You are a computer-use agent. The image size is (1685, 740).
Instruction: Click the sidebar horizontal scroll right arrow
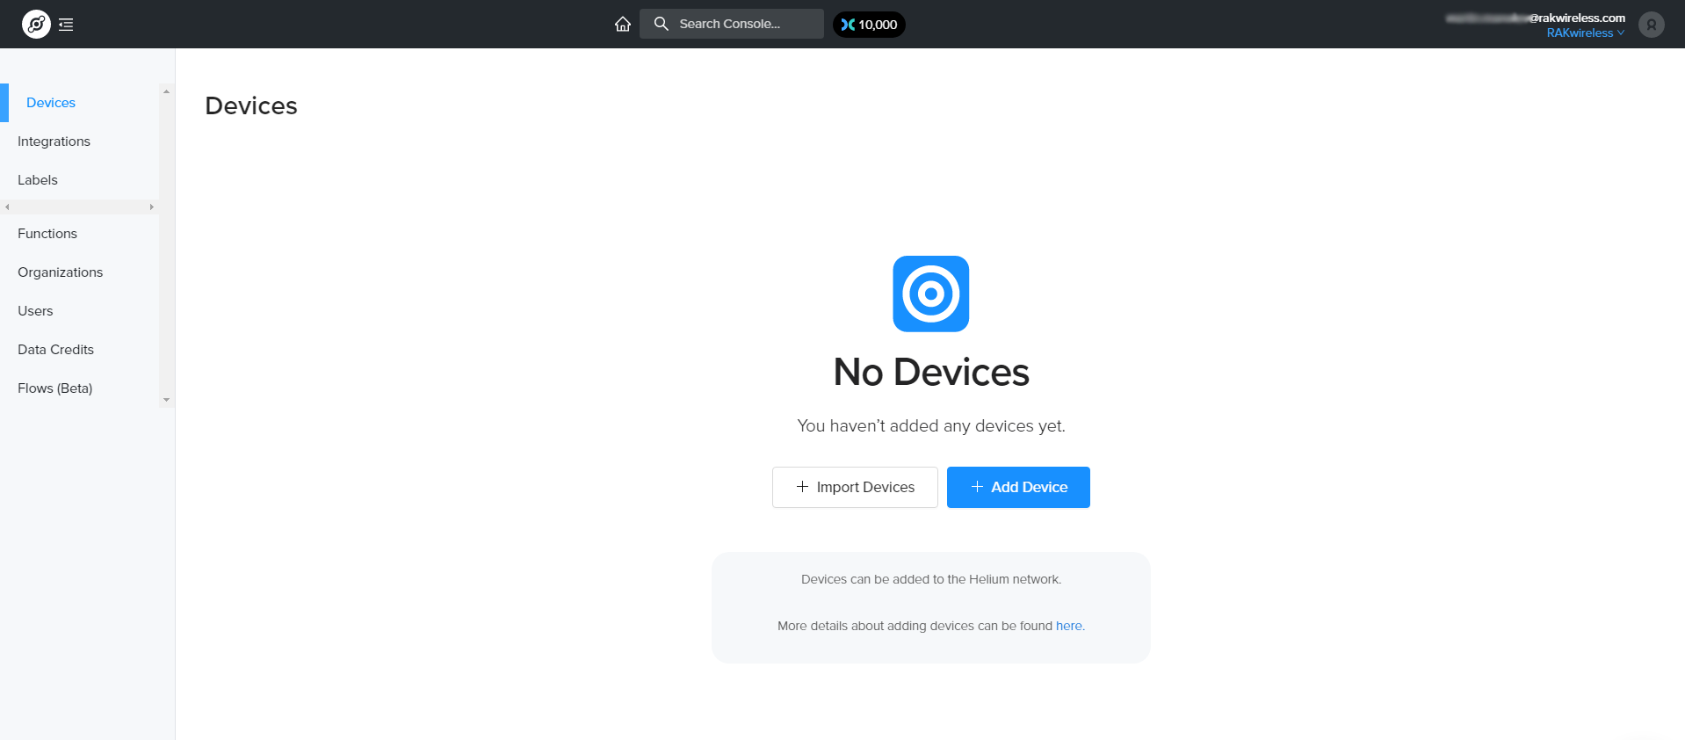pyautogui.click(x=152, y=207)
